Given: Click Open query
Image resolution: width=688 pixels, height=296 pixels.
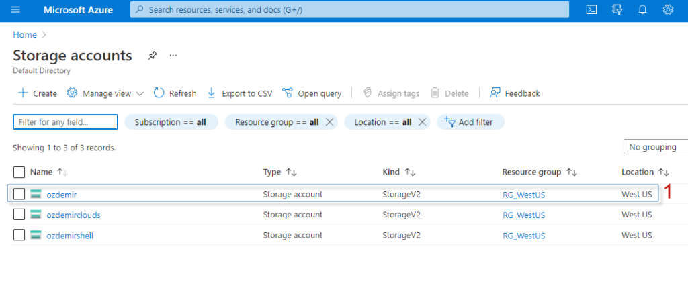Looking at the screenshot, I should [x=312, y=93].
